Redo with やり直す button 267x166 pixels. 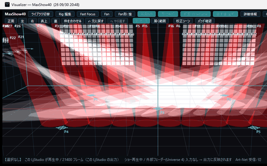click(118, 21)
